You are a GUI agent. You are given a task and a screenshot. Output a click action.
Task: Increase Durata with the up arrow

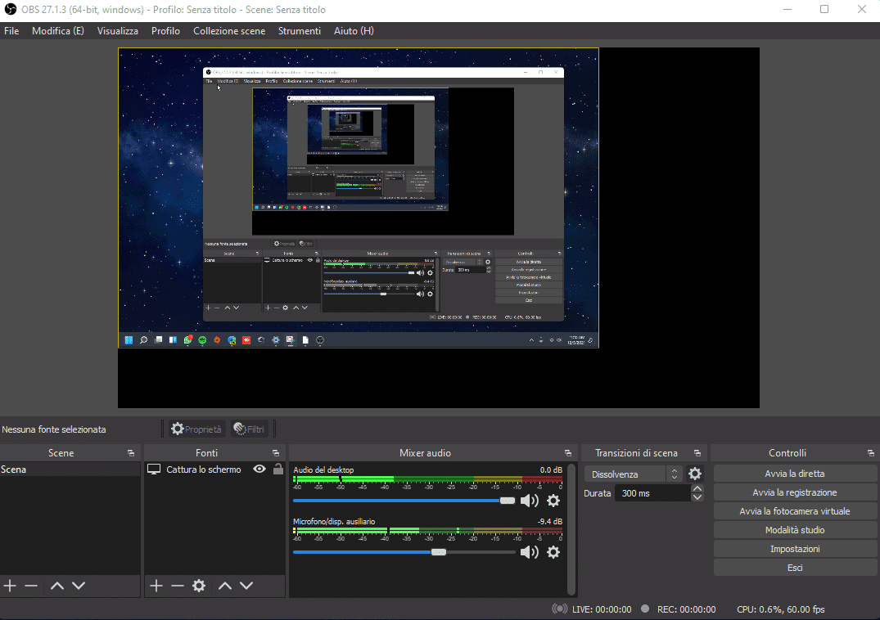click(x=697, y=489)
